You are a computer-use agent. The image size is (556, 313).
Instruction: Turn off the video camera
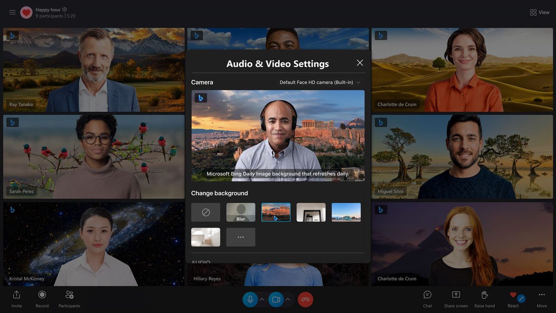click(275, 300)
